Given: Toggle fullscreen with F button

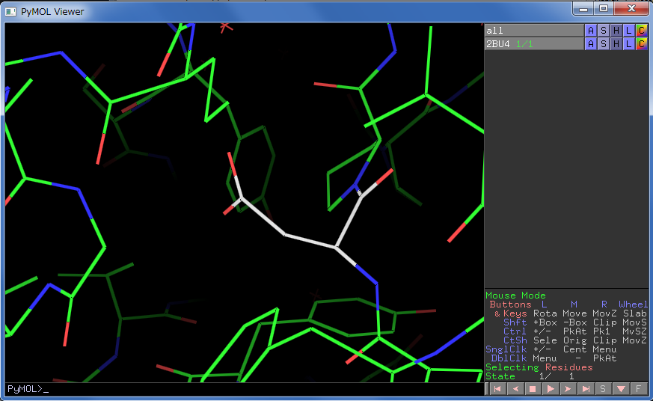Looking at the screenshot, I should (x=638, y=388).
